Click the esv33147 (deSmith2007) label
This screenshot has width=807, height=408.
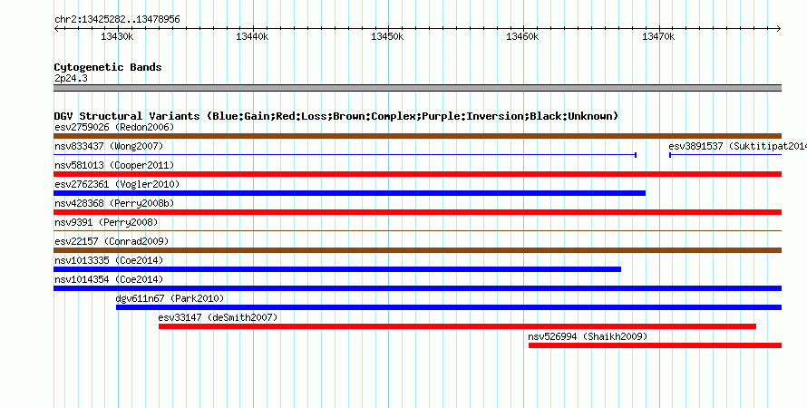pos(218,317)
